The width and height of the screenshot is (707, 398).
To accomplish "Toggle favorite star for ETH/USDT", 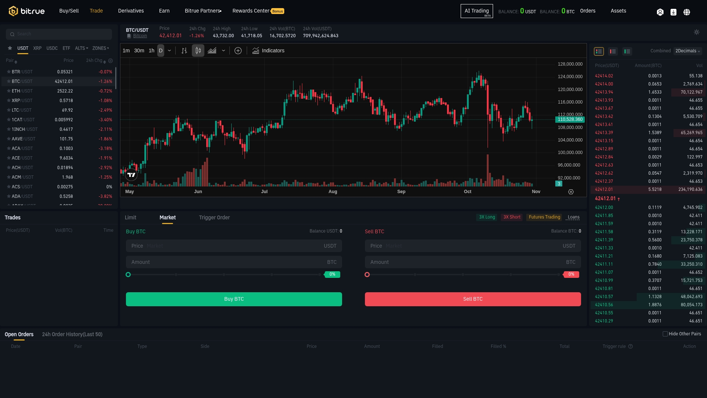I will click(9, 91).
